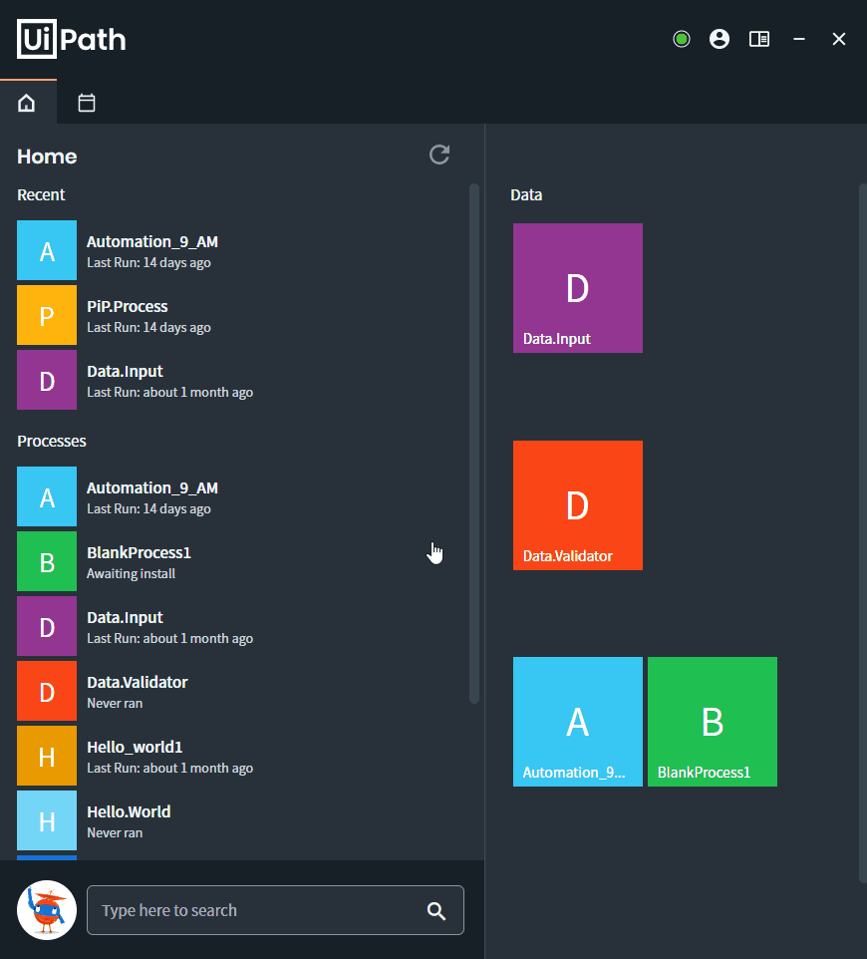Click the Data group heading
Image resolution: width=867 pixels, height=959 pixels.
[526, 195]
